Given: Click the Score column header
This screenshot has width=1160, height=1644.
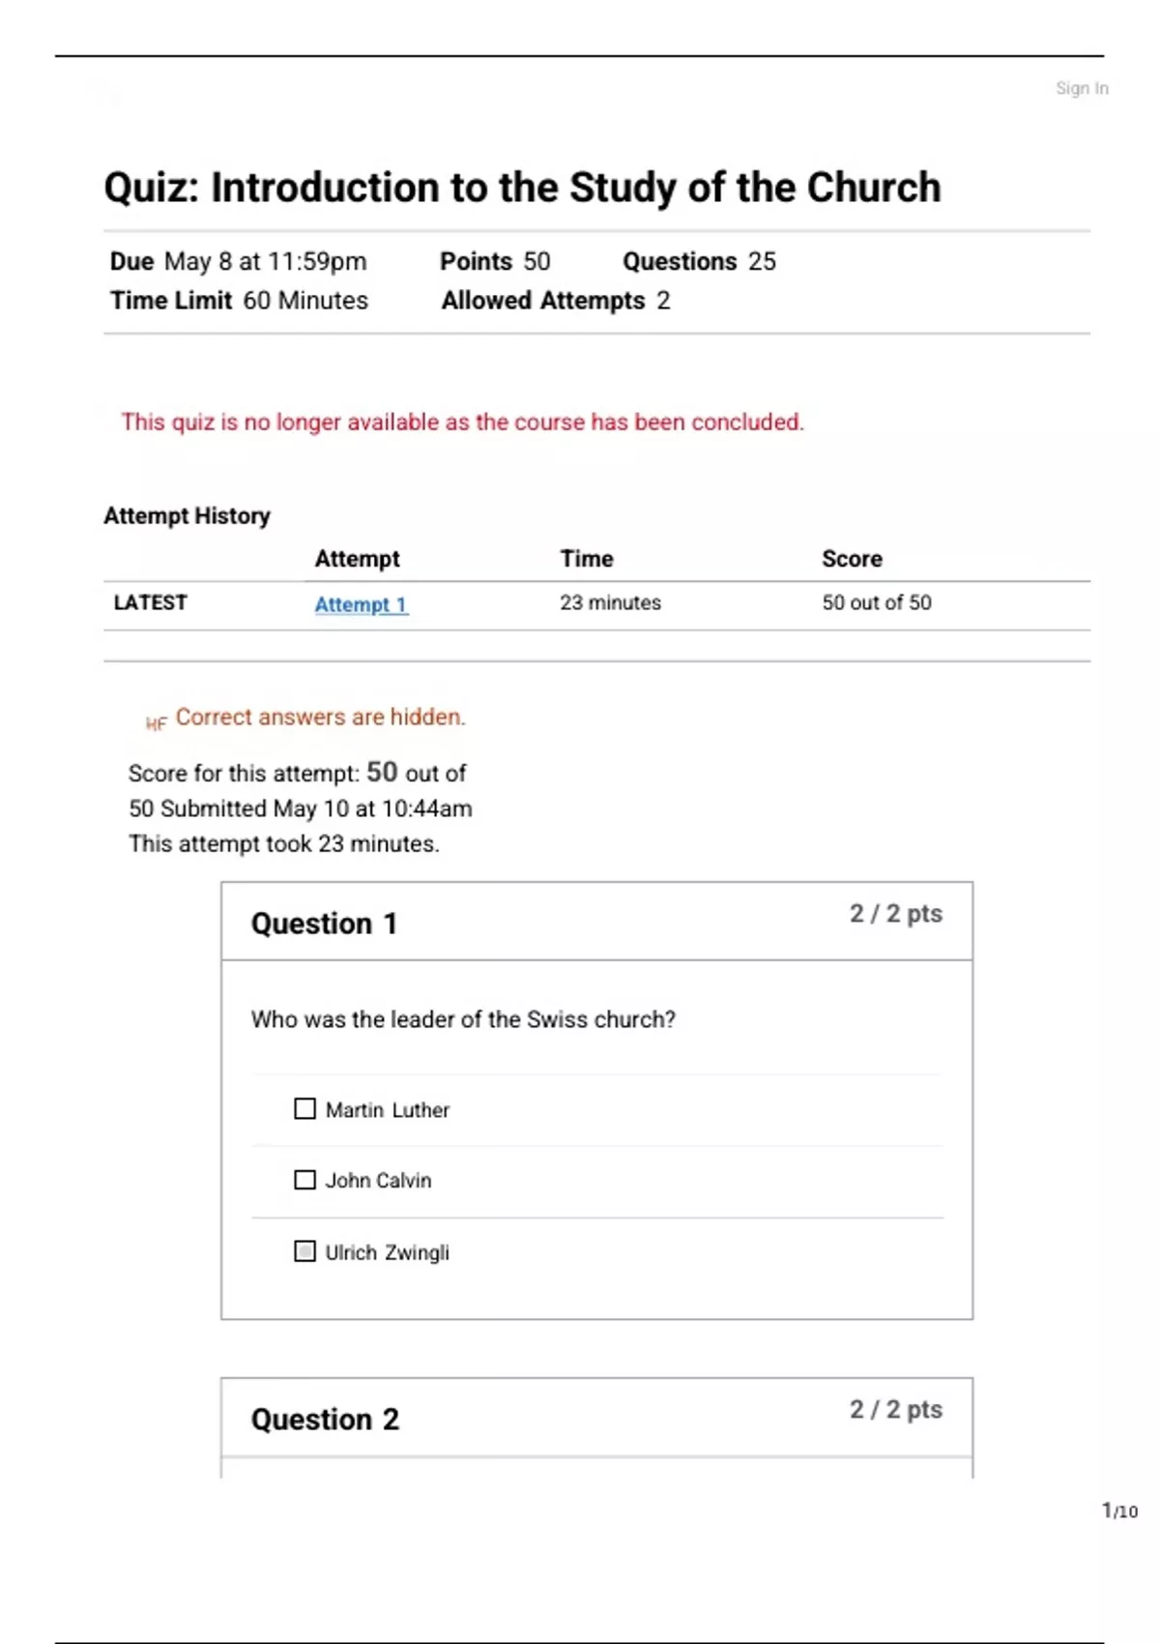Looking at the screenshot, I should point(852,559).
